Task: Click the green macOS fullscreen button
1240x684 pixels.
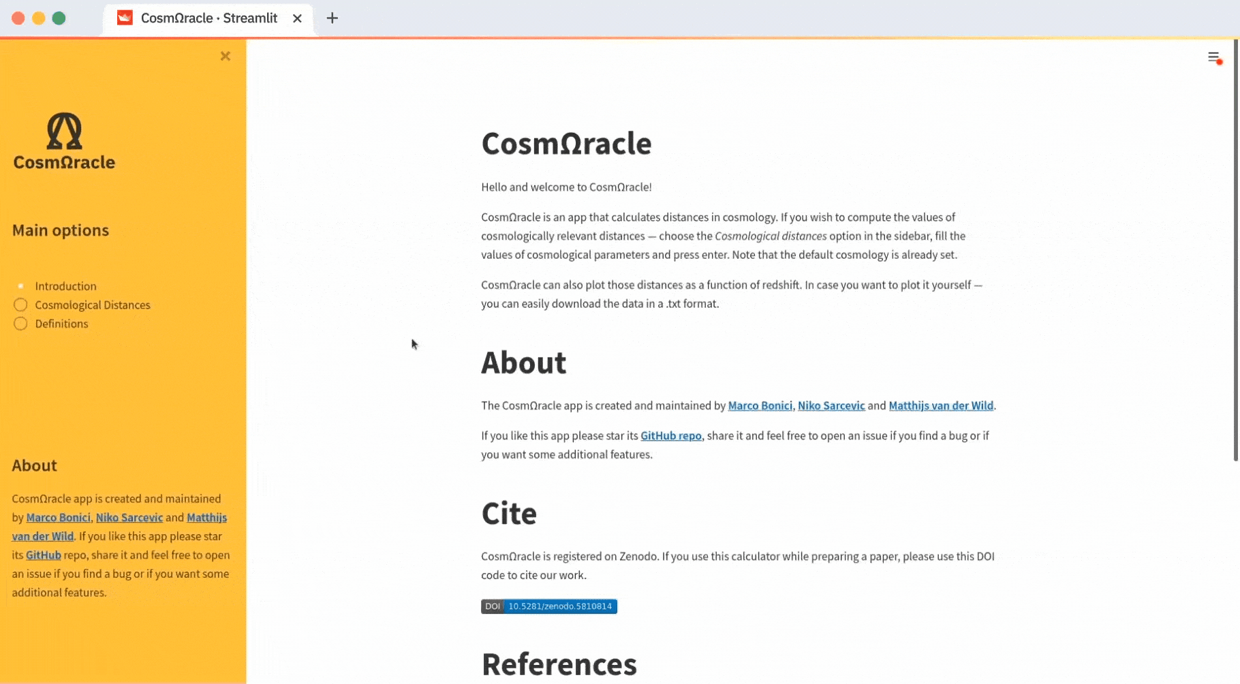Action: point(59,18)
